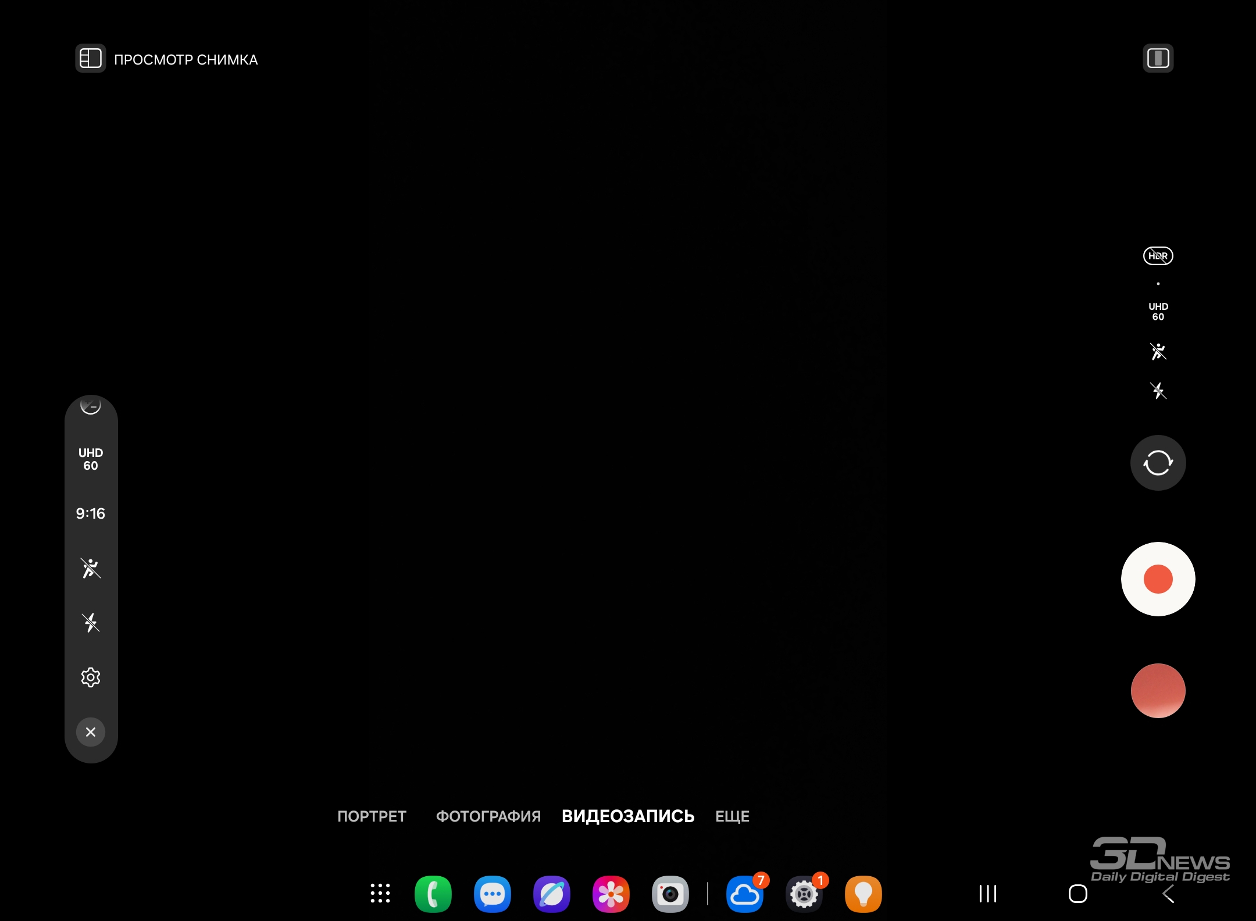The width and height of the screenshot is (1256, 921).
Task: Open ПРОСМОТР СНИМКА capture view
Action: 91,59
